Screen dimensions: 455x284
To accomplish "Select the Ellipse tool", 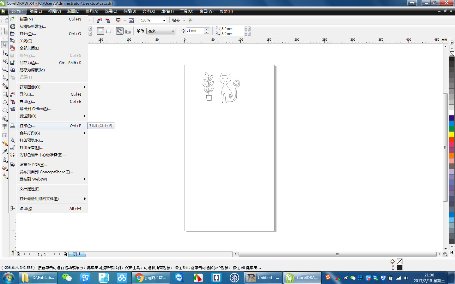I will tap(5, 102).
